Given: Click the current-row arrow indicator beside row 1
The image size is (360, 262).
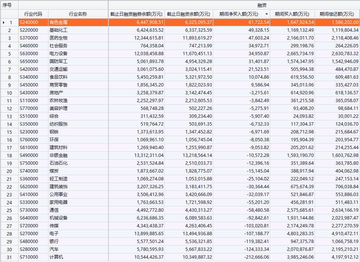Looking at the screenshot, I should click(x=4, y=23).
